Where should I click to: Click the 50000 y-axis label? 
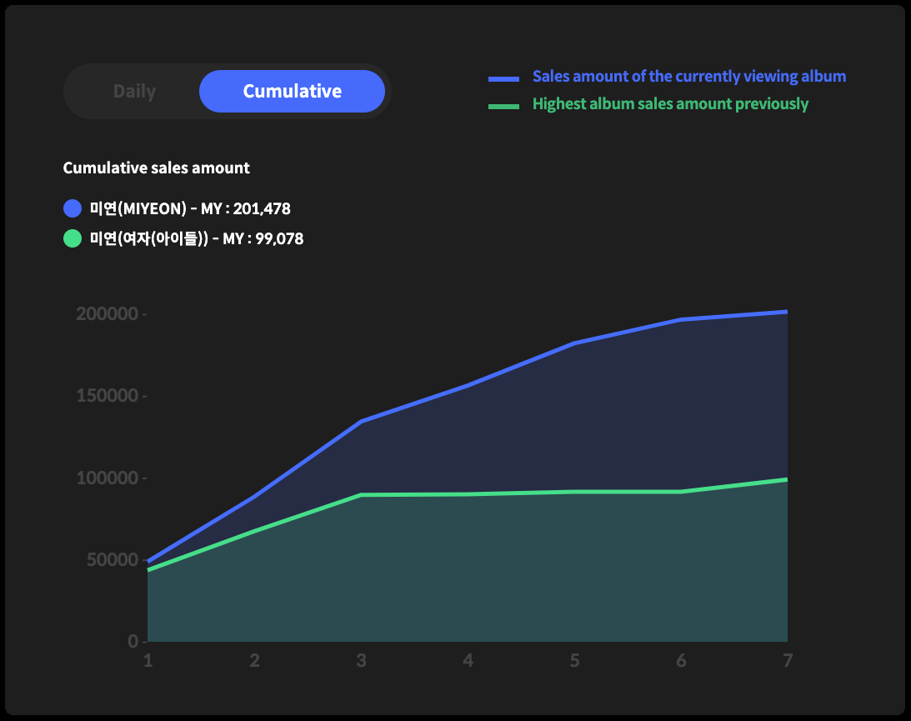[x=110, y=560]
